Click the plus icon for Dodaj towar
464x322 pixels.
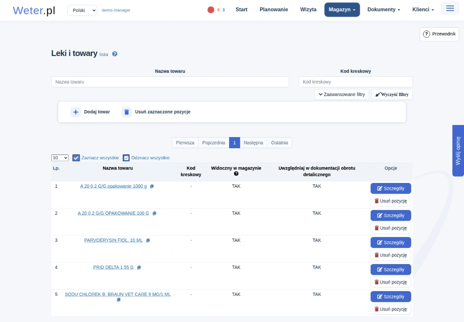click(x=75, y=112)
